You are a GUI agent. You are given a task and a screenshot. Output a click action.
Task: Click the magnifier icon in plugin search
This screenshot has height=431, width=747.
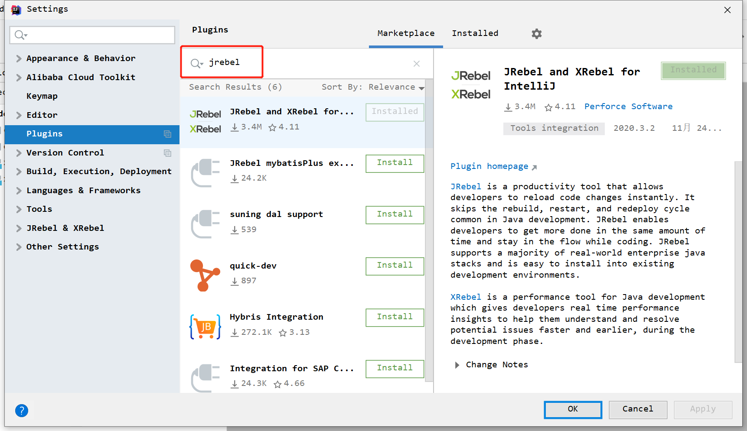196,63
